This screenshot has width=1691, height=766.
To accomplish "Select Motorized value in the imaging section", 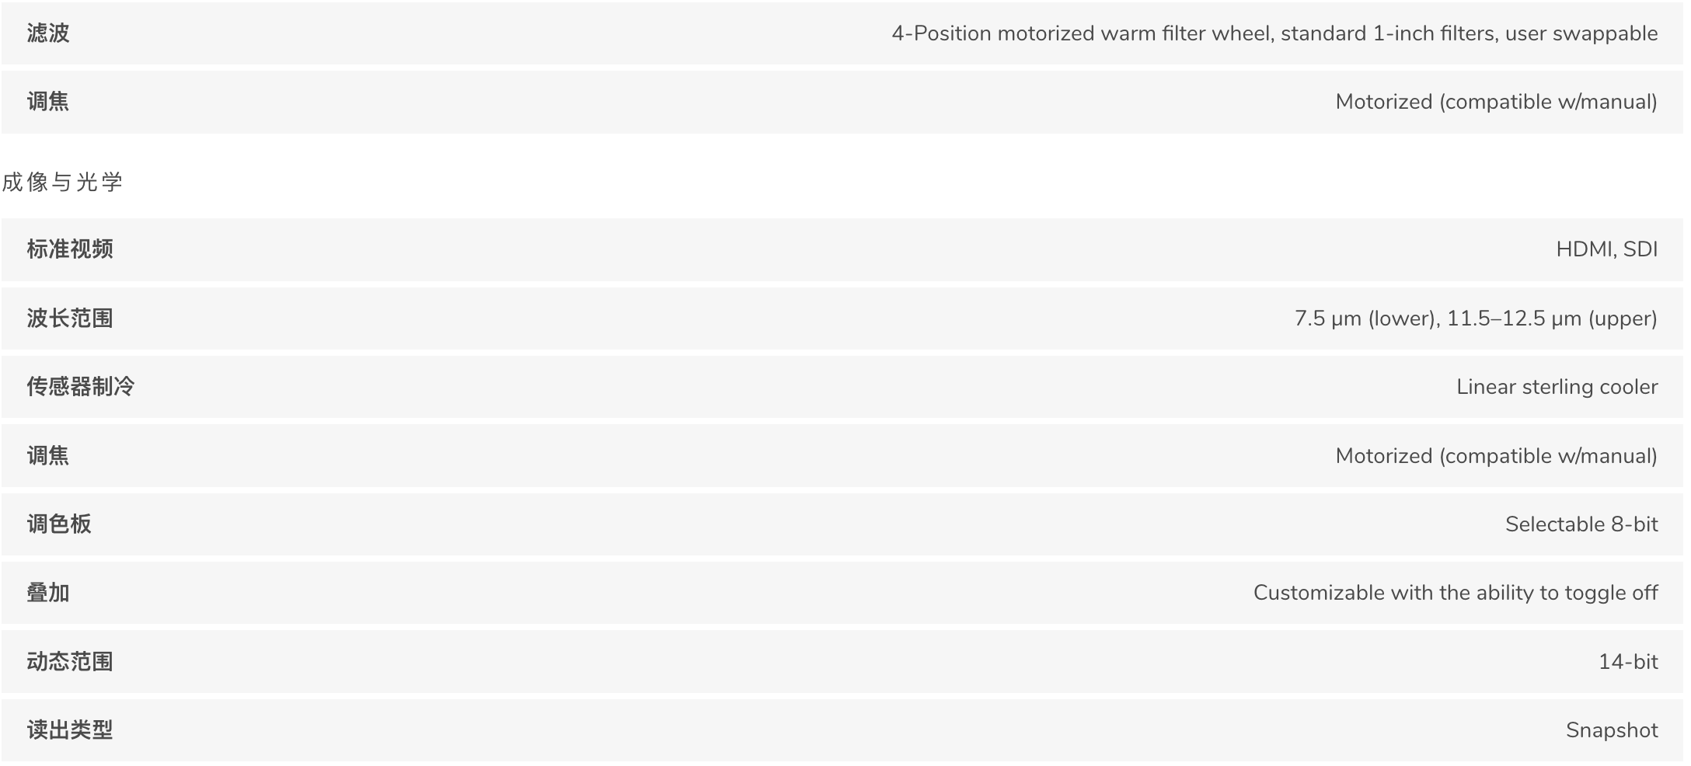I will pyautogui.click(x=1496, y=456).
